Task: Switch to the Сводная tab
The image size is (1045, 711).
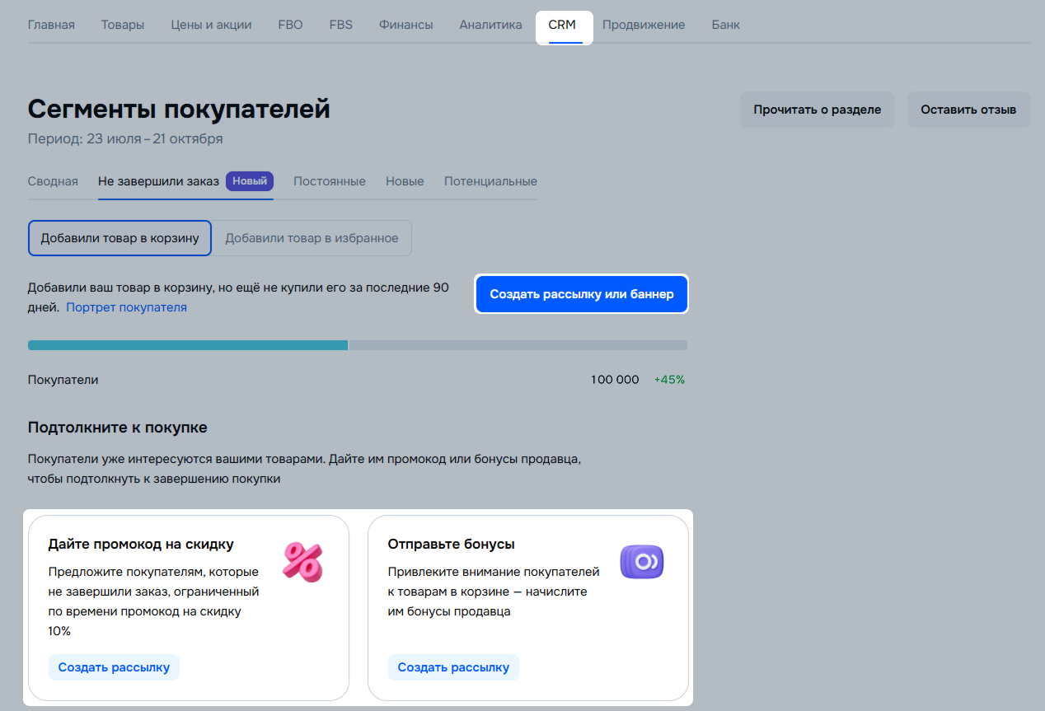Action: tap(53, 181)
